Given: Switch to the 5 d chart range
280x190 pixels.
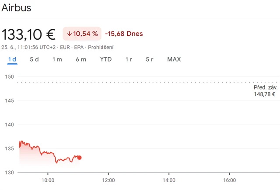Looking at the screenshot, I should [34, 59].
